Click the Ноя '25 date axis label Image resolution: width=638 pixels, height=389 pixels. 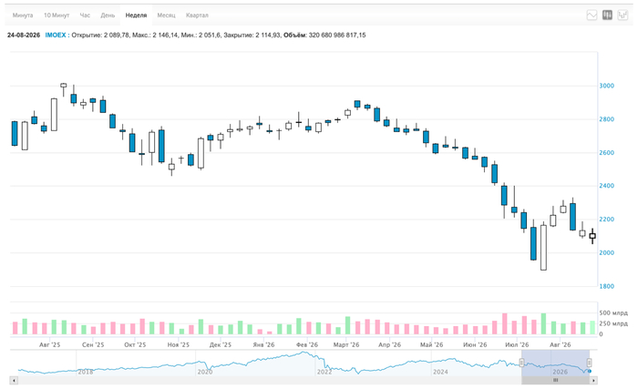(x=179, y=344)
